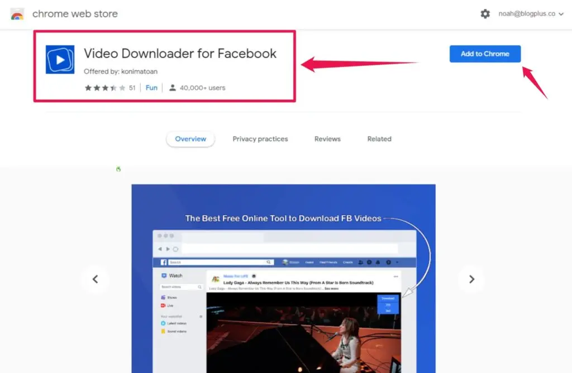
Task: Show previous screenshot with left arrow
Action: [x=95, y=279]
